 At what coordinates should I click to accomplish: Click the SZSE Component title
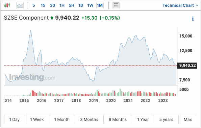click(26, 18)
